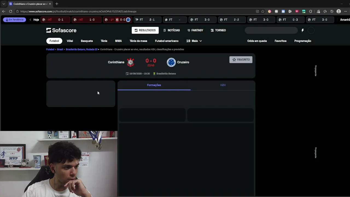Open the live 0-0 Corinthians ticker match
This screenshot has height=197, width=350.
pyautogui.click(x=118, y=20)
